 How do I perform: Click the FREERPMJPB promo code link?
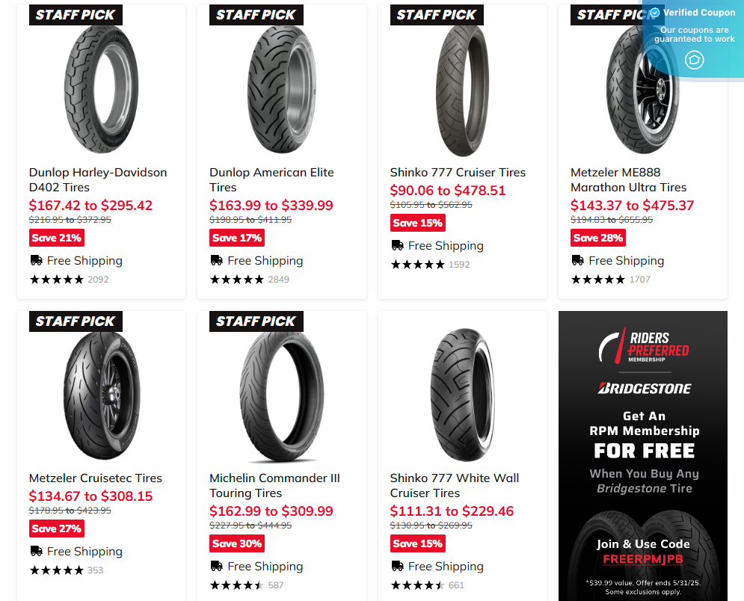coord(643,559)
